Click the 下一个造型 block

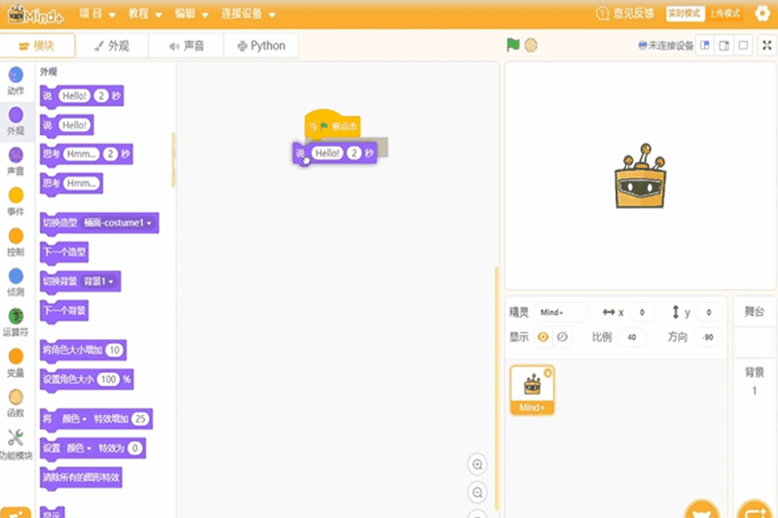pyautogui.click(x=64, y=253)
